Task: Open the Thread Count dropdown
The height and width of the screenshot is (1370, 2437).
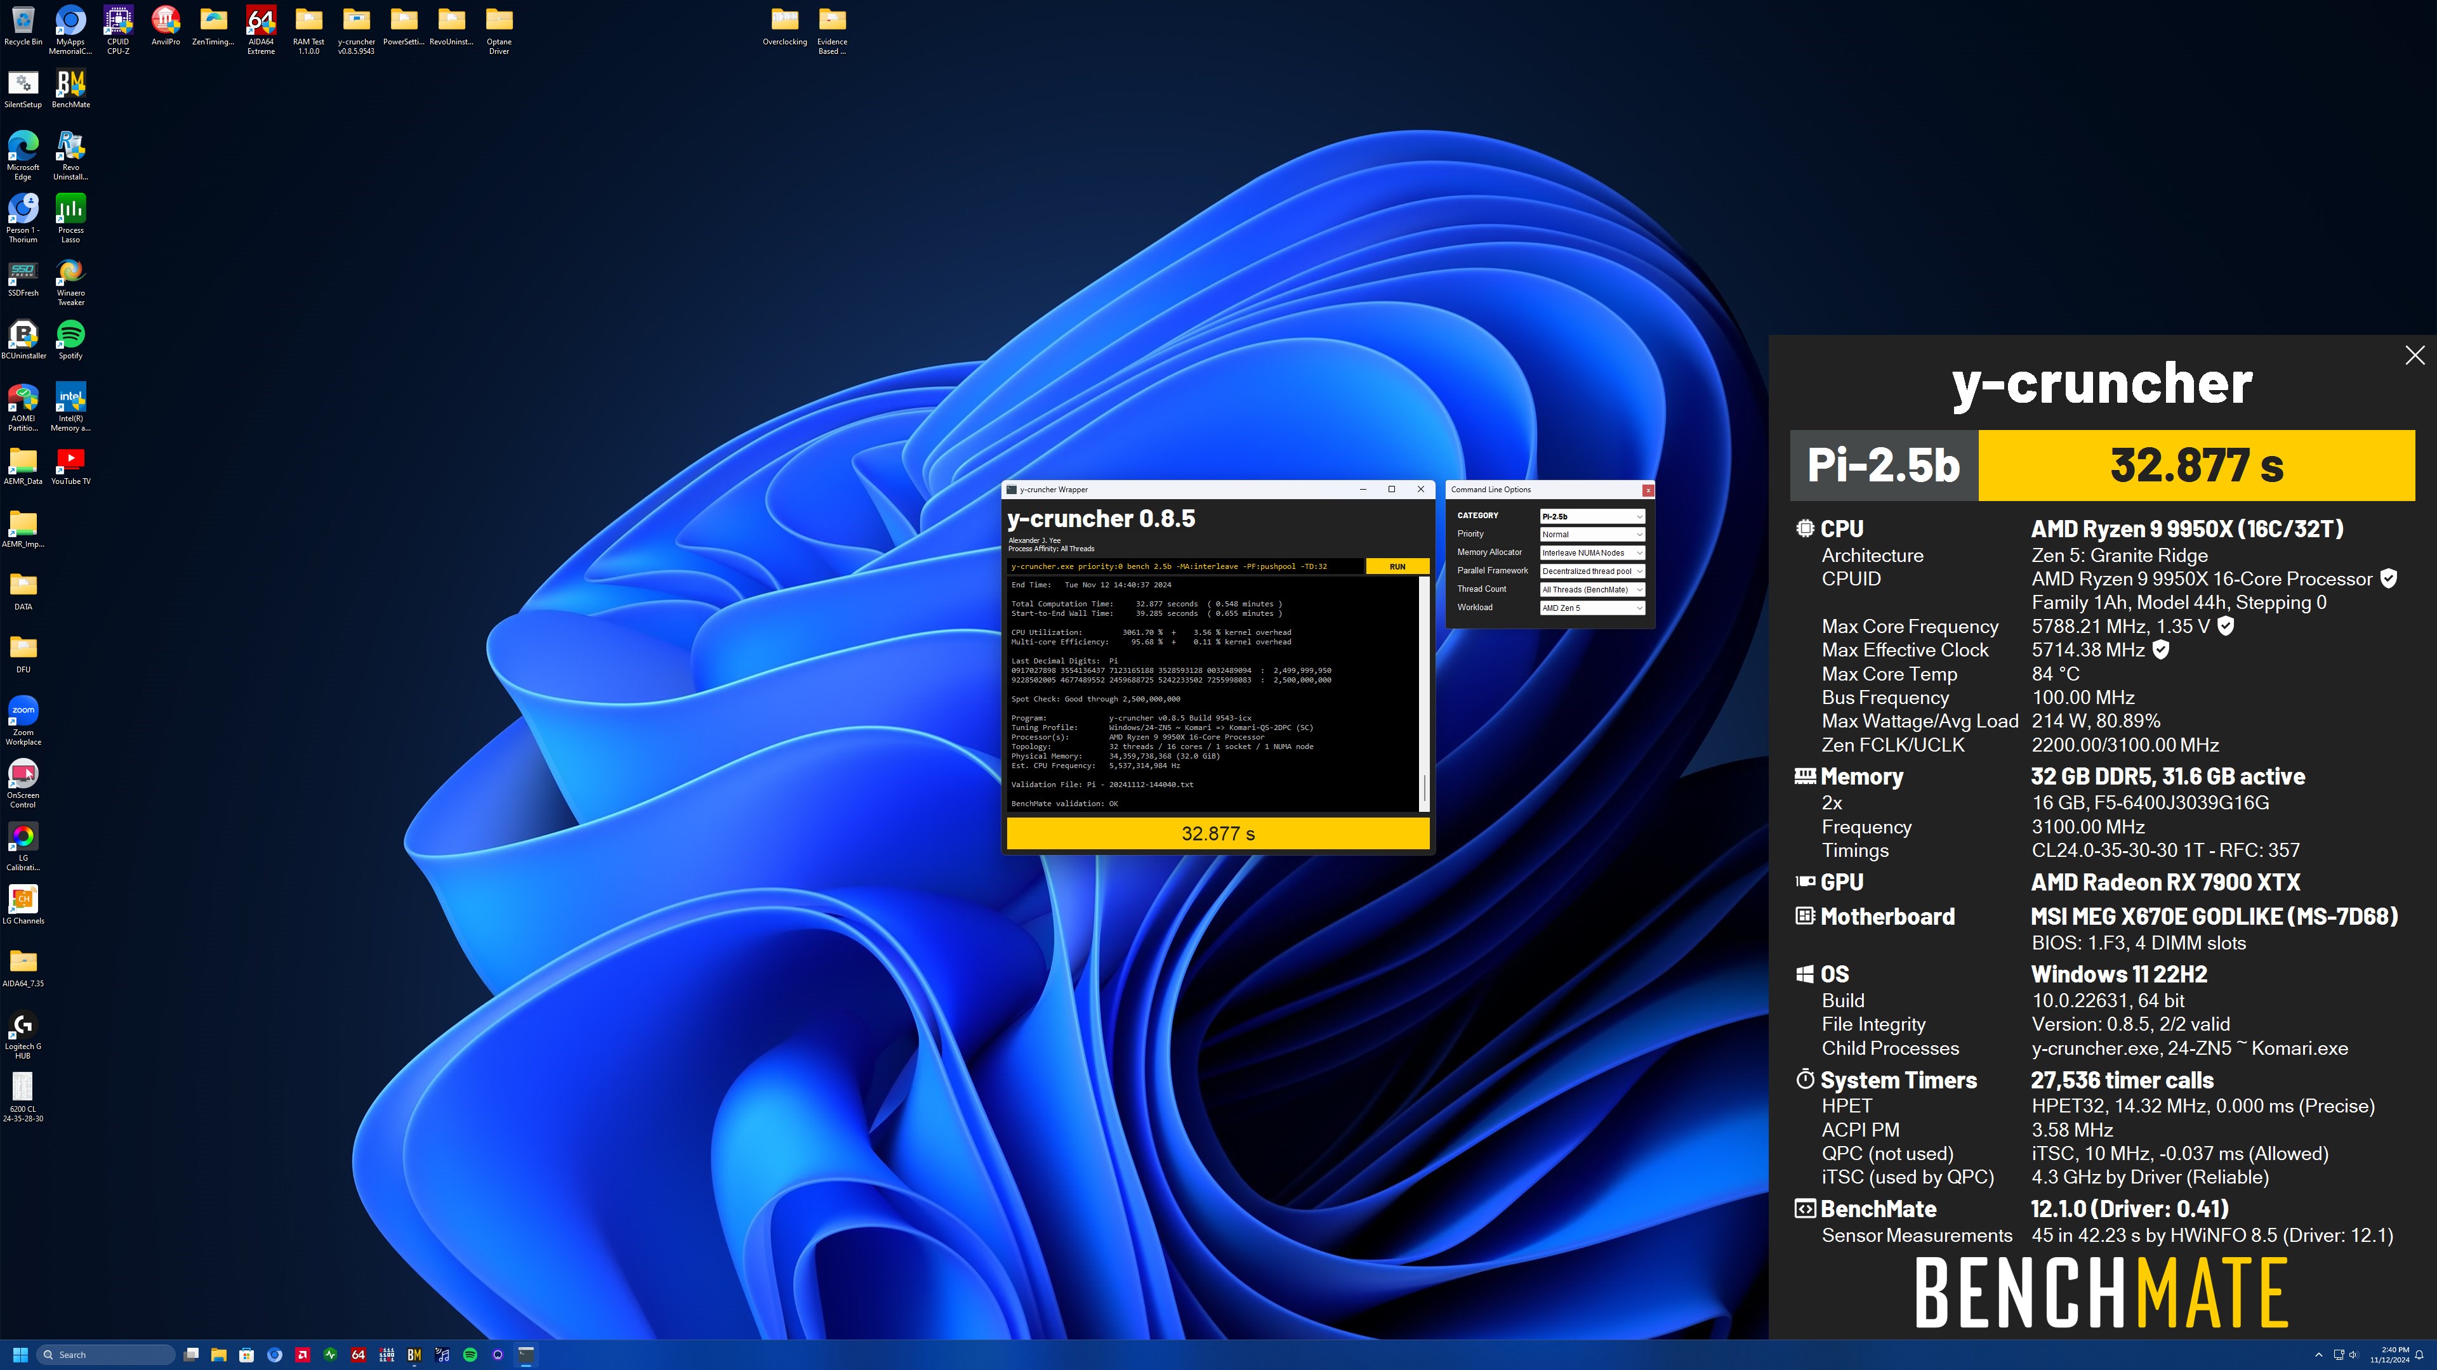Action: pos(1592,589)
